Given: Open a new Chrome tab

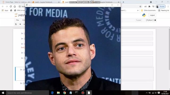Looking at the screenshot, I should pyautogui.click(x=123, y=2).
